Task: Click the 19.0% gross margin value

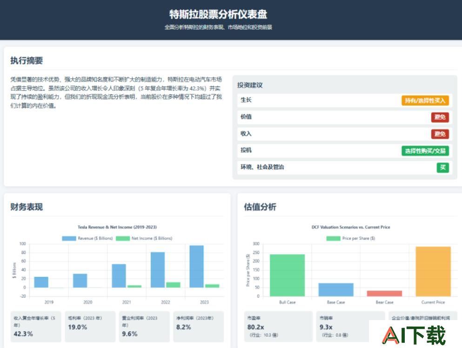Action: (78, 327)
